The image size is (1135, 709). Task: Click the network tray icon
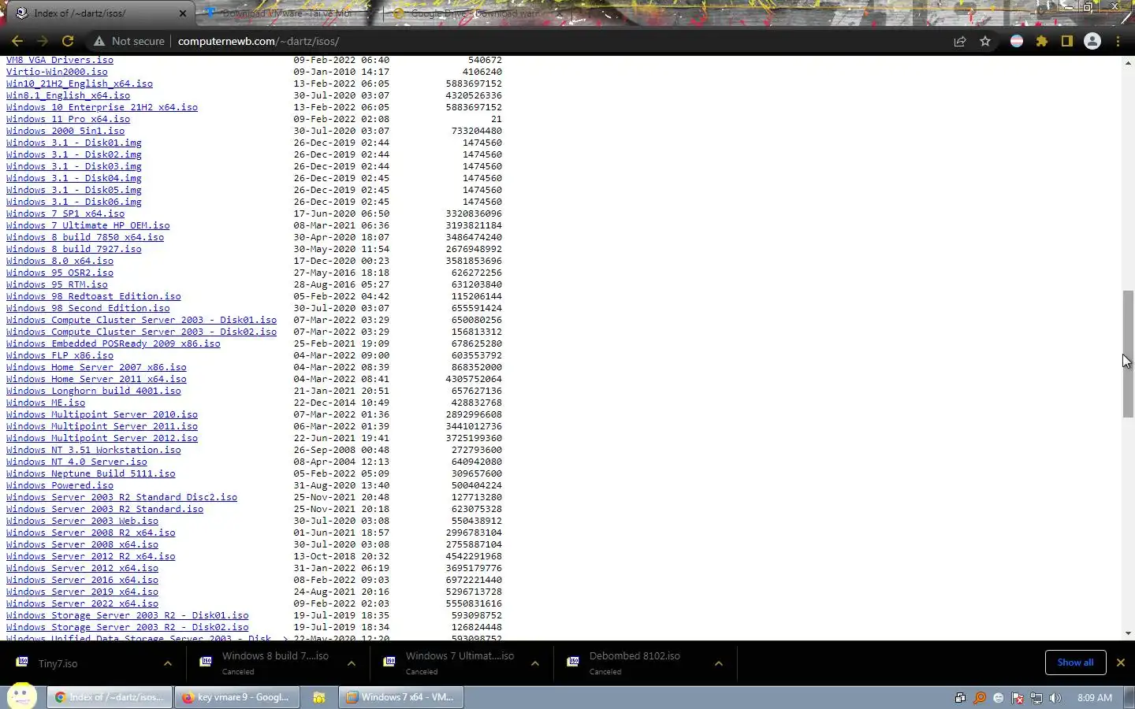[x=1036, y=698]
